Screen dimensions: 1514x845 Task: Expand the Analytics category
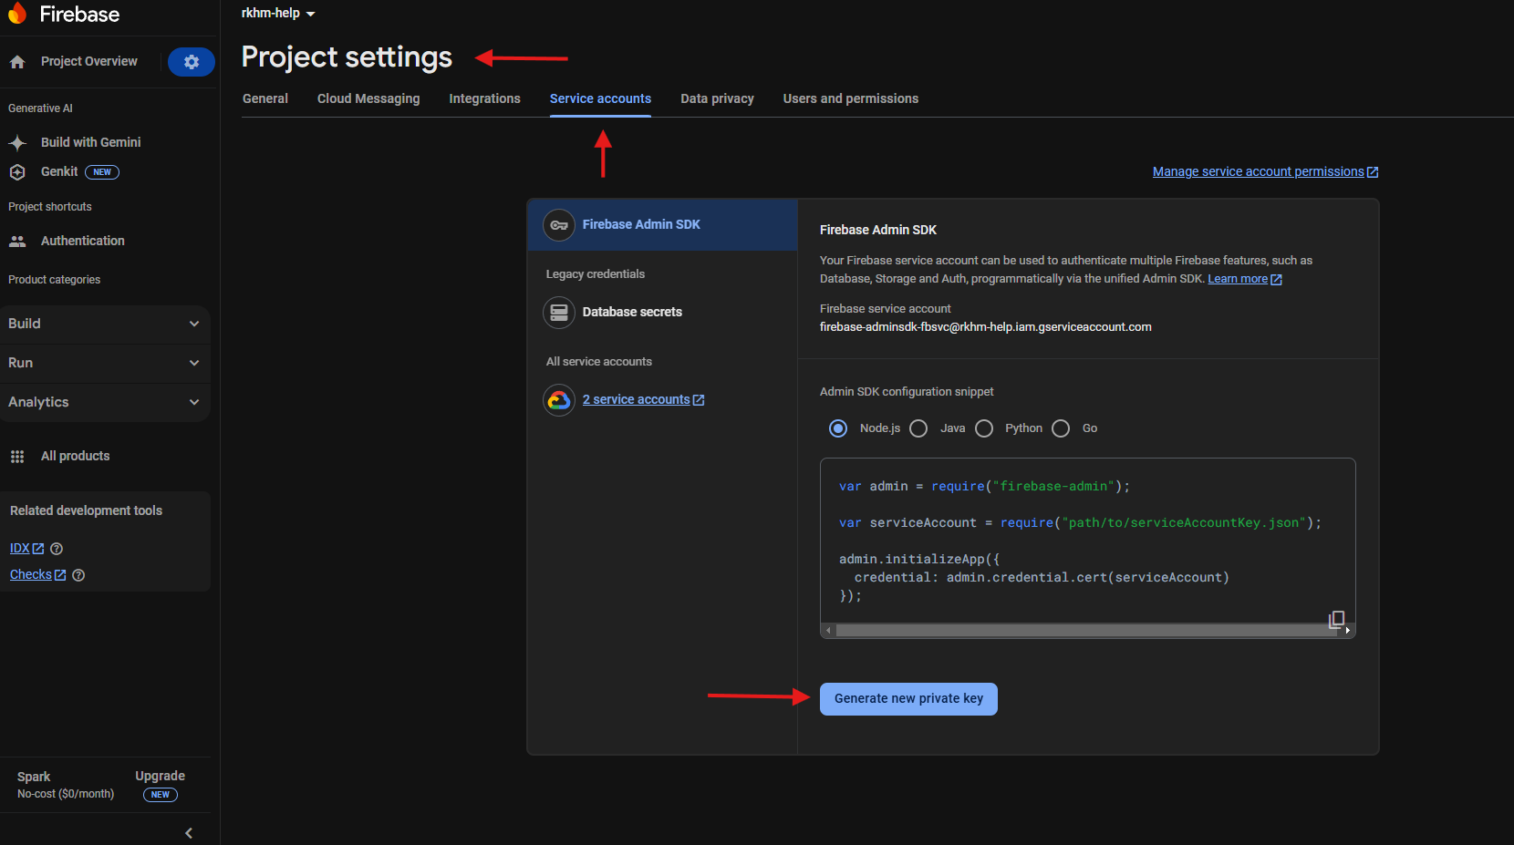pyautogui.click(x=105, y=403)
